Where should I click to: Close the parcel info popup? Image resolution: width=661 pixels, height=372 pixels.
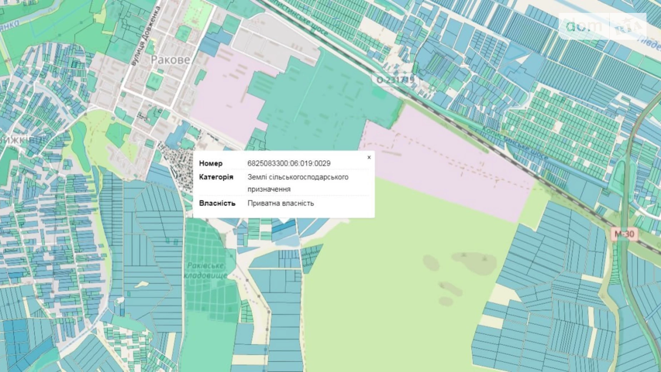(369, 157)
